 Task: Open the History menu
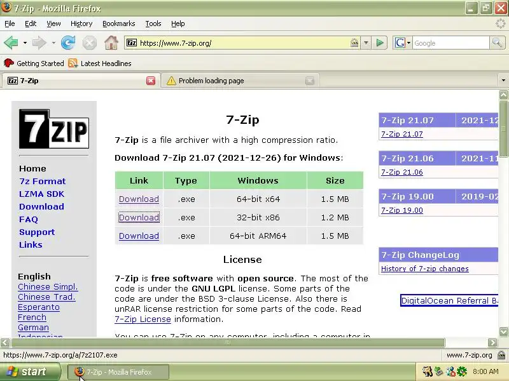click(x=81, y=23)
